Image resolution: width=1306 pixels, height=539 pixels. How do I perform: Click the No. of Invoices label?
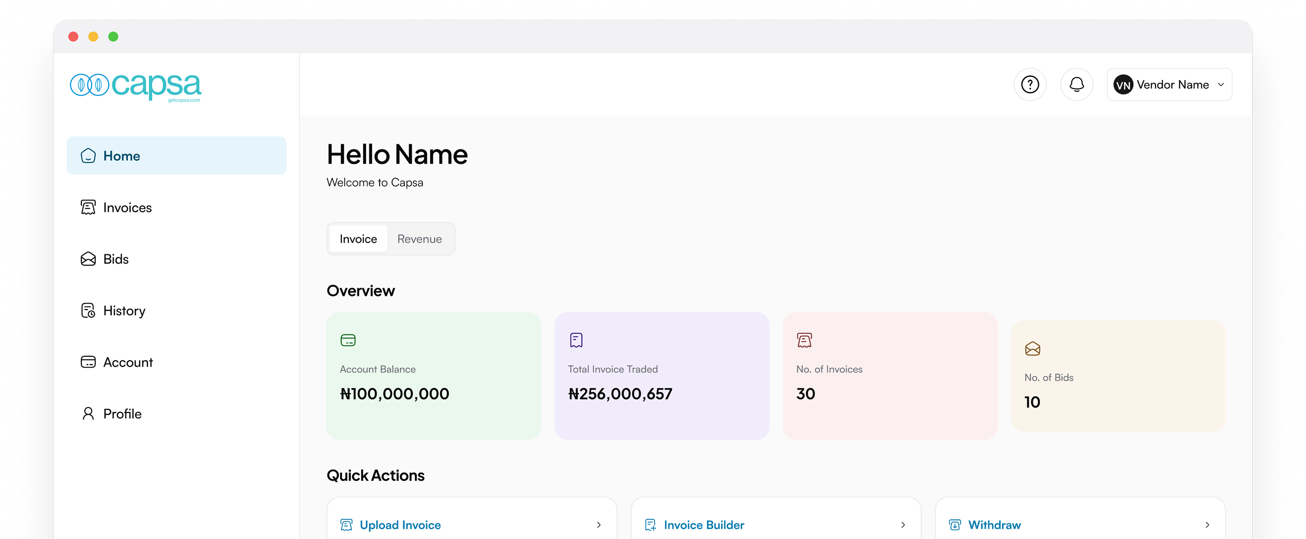click(829, 369)
